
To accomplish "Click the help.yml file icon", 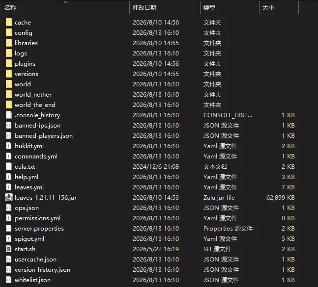I will click(9, 177).
